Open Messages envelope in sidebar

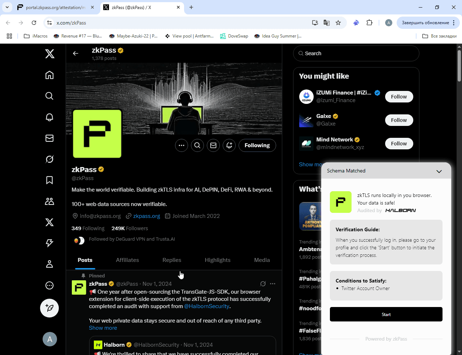pos(49,138)
